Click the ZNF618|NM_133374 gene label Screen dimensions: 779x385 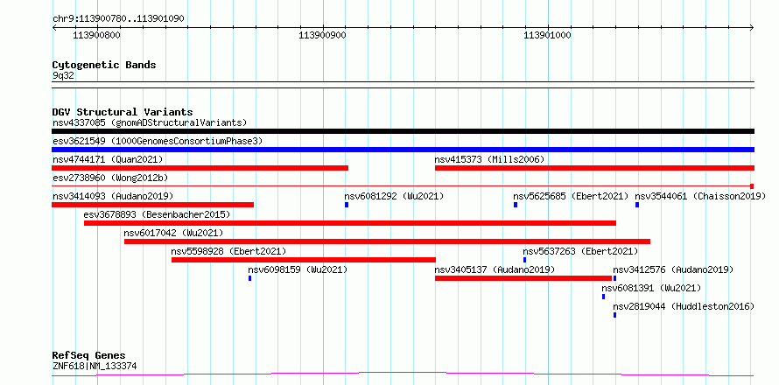click(x=95, y=367)
